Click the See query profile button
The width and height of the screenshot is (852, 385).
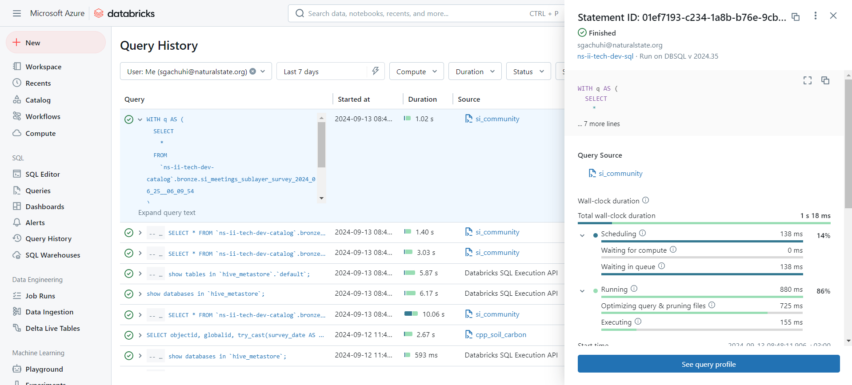pos(709,364)
